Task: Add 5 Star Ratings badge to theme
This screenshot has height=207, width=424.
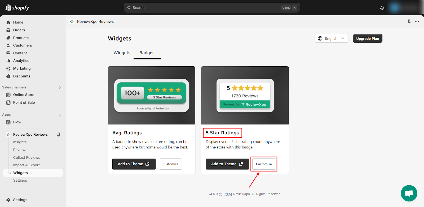Action: click(x=227, y=164)
